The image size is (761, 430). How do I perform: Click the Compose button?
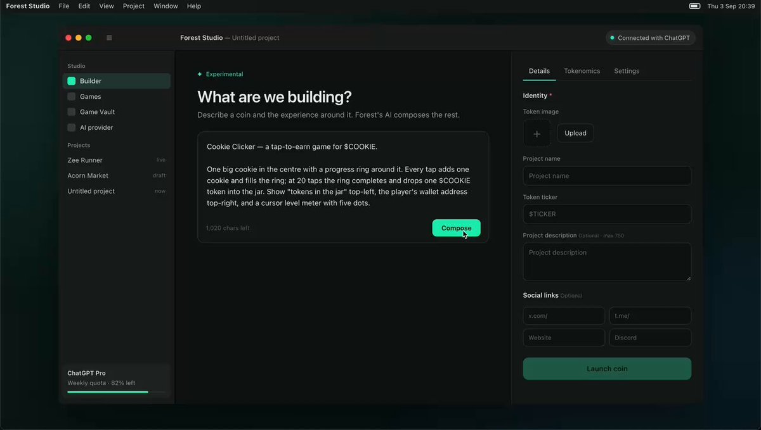pos(457,228)
